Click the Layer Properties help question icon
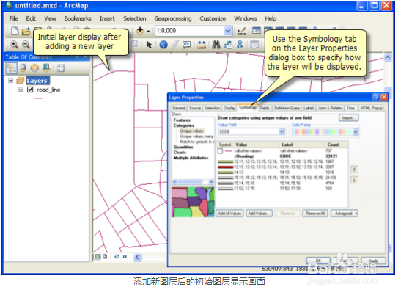 click(x=376, y=97)
